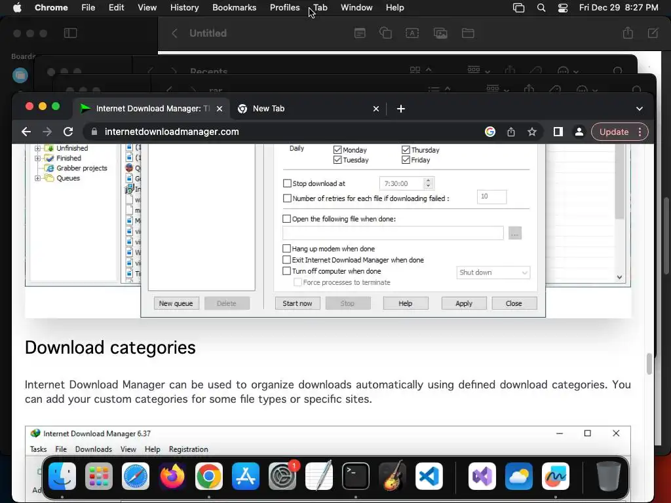Screen dimensions: 671x503
Task: Click the New queue button
Action: click(x=176, y=303)
